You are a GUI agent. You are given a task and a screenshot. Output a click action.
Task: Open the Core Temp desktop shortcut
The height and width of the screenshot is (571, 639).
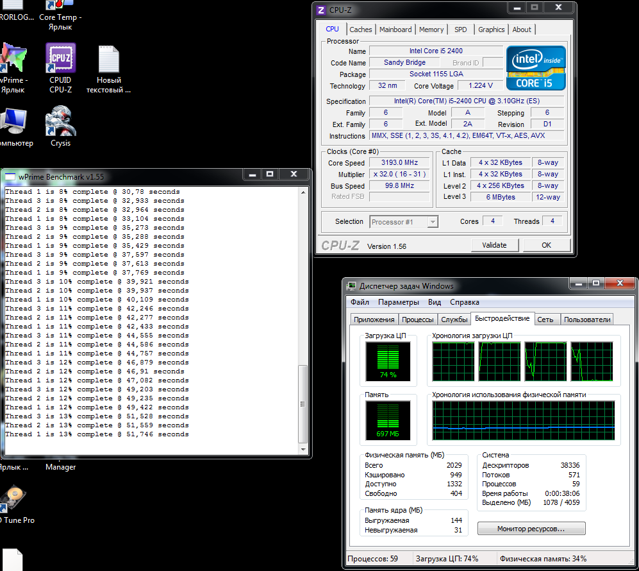pos(60,6)
